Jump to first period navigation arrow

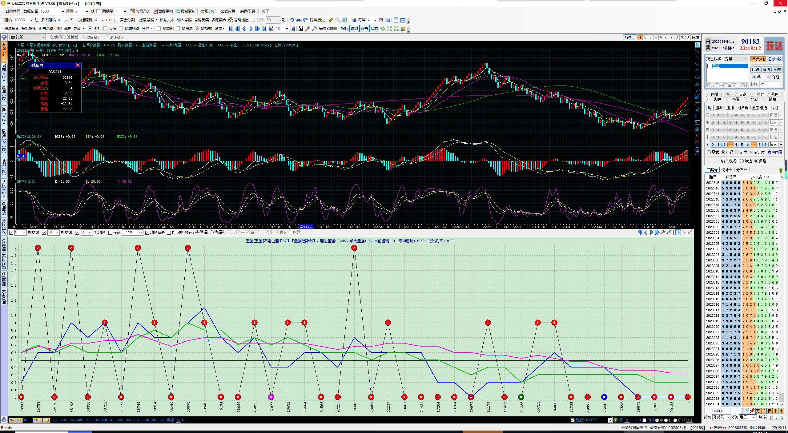pos(231,29)
